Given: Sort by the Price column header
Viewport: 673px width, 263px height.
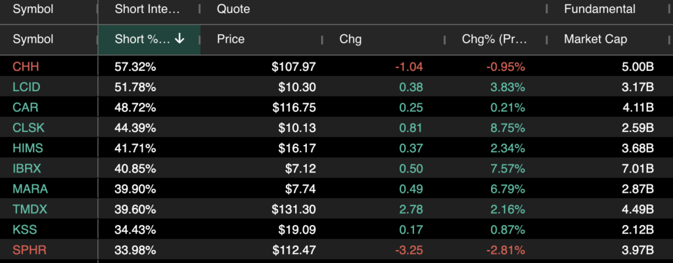Looking at the screenshot, I should click(231, 39).
